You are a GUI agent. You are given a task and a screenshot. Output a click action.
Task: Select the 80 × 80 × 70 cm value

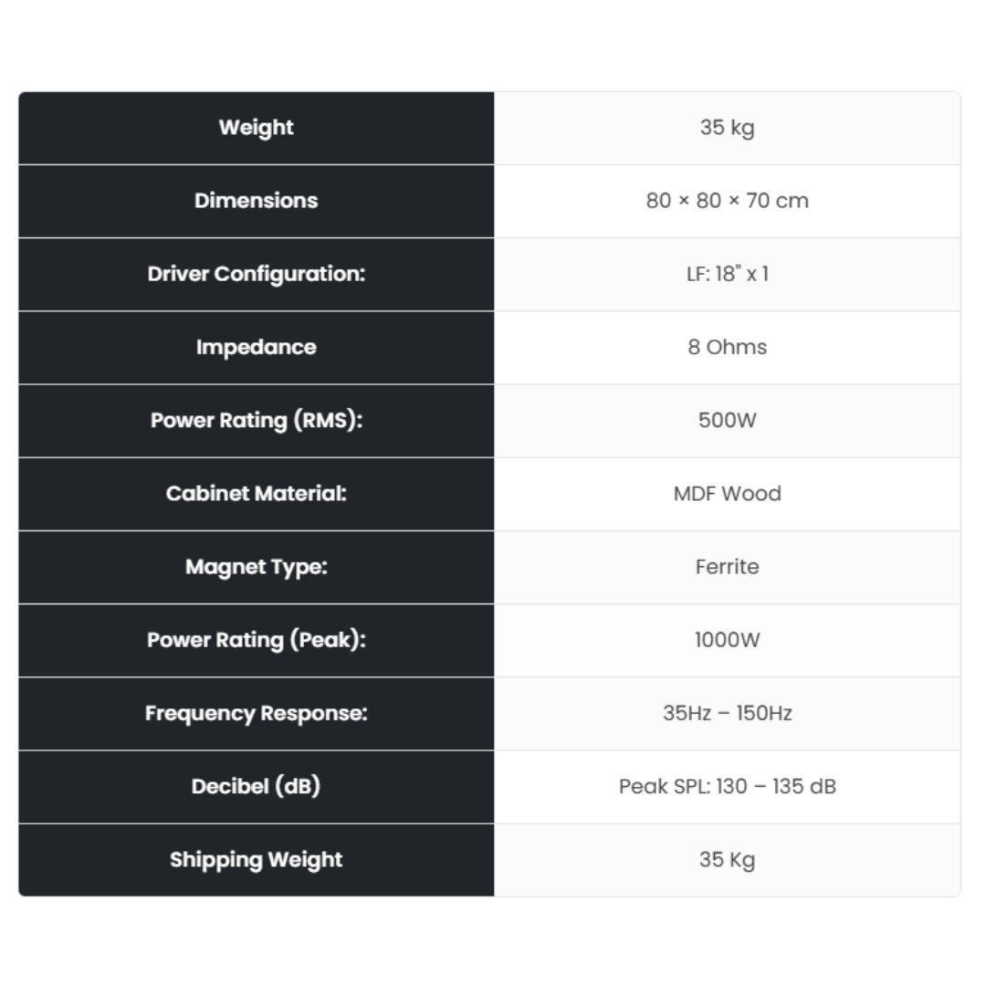(727, 201)
